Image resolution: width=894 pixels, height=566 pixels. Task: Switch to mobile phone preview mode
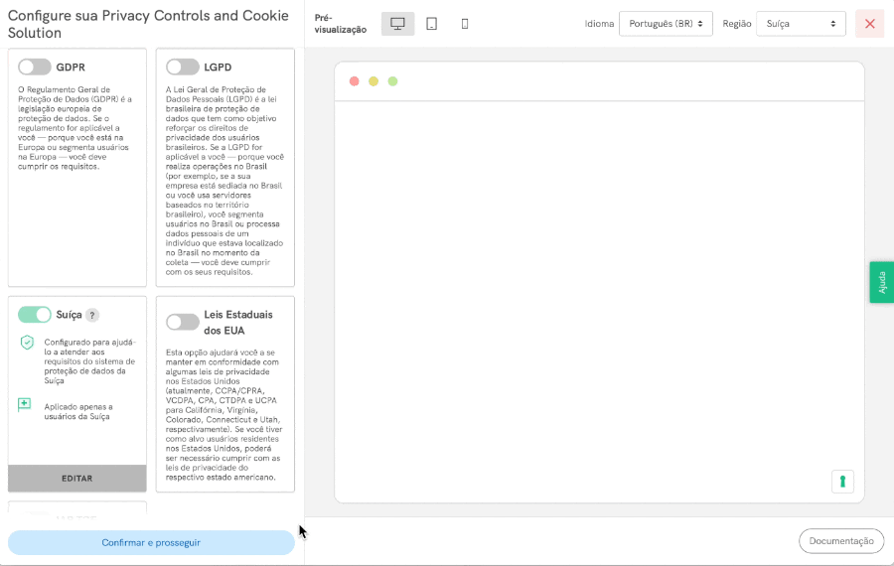click(x=465, y=24)
